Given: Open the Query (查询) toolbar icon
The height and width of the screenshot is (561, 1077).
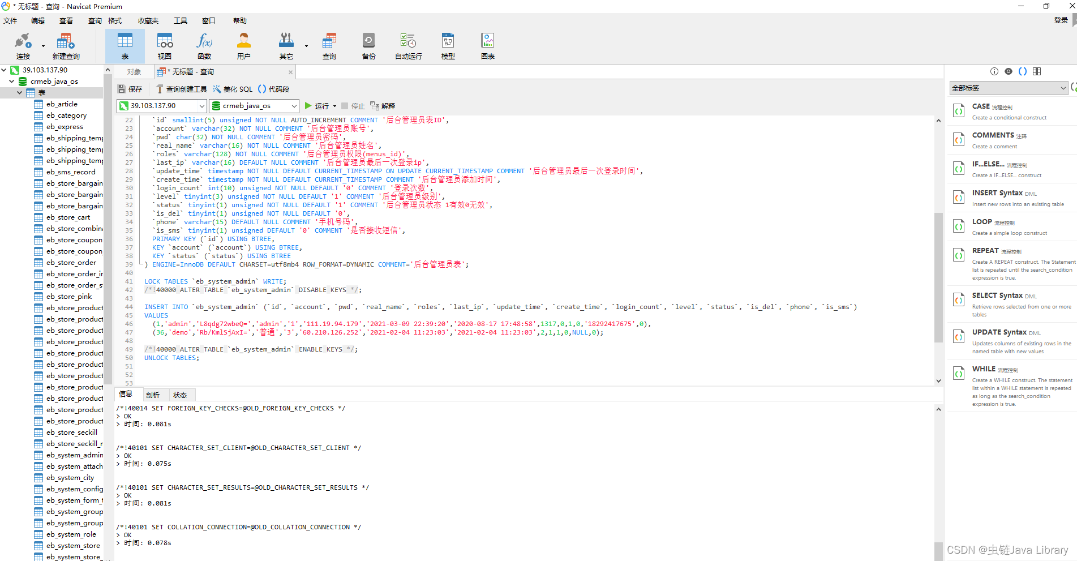Looking at the screenshot, I should coord(329,46).
